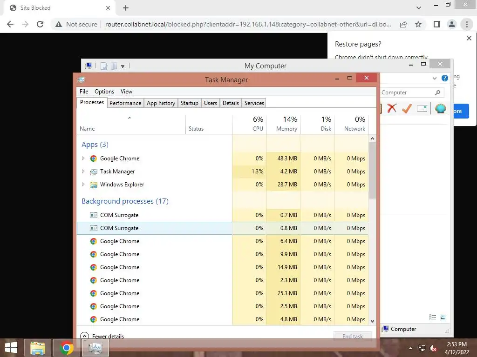Click the Background processes (17) heading
Viewport: 477px width, 357px height.
pos(125,201)
